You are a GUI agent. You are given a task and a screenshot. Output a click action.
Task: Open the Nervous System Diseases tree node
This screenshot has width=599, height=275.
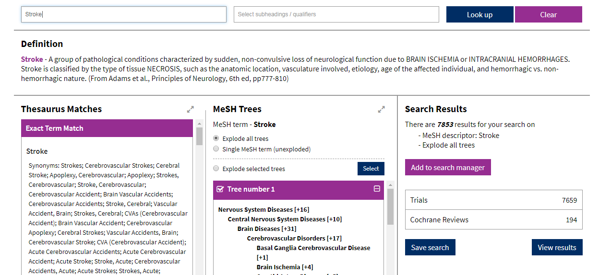255,209
